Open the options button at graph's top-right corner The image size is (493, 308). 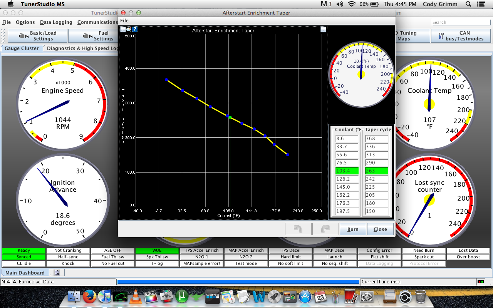[323, 30]
